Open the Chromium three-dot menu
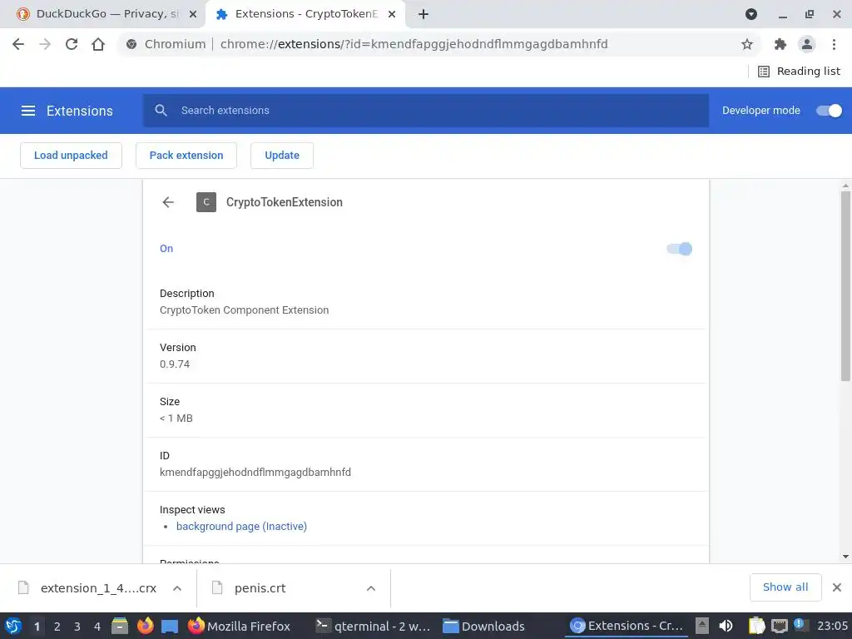 tap(834, 44)
